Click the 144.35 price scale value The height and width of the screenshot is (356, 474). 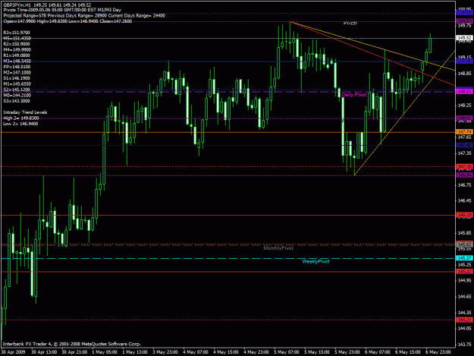tap(465, 313)
